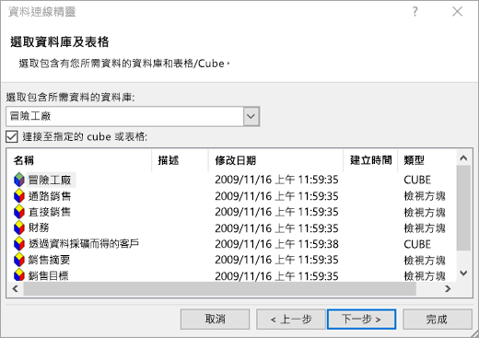Click the left arrow of horizontal scrollbar

click(15, 288)
